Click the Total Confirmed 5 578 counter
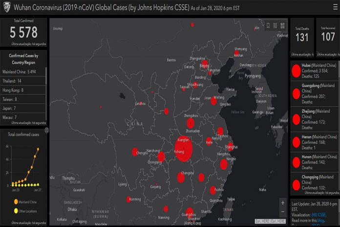The image size is (340, 227). (23, 32)
